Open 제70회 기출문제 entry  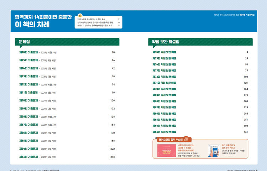pyautogui.click(x=28, y=100)
